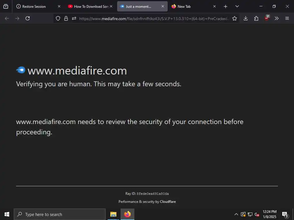Expand more tools overflow chevron
The width and height of the screenshot is (294, 220).
point(276,18)
